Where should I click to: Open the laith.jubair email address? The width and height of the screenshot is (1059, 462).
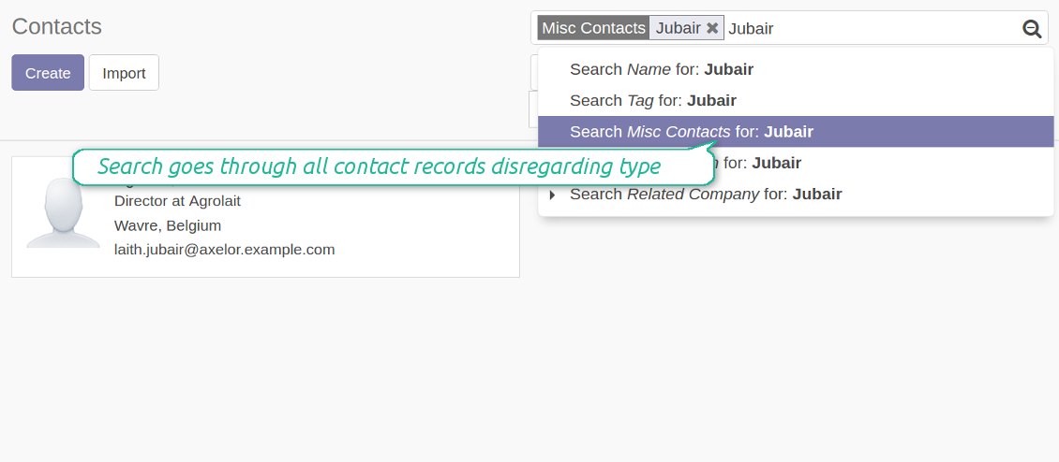pos(224,250)
